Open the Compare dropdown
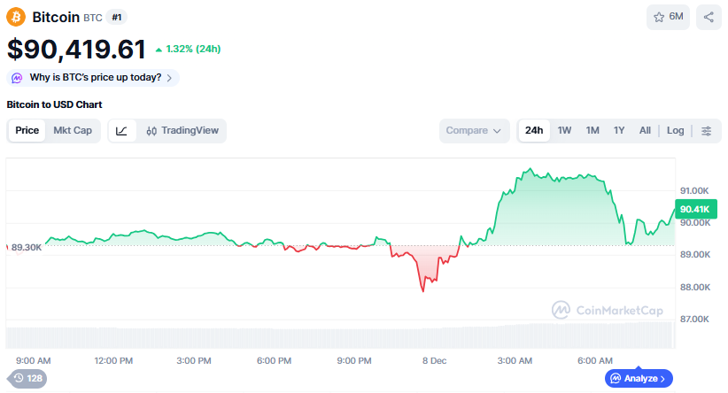 click(x=474, y=131)
